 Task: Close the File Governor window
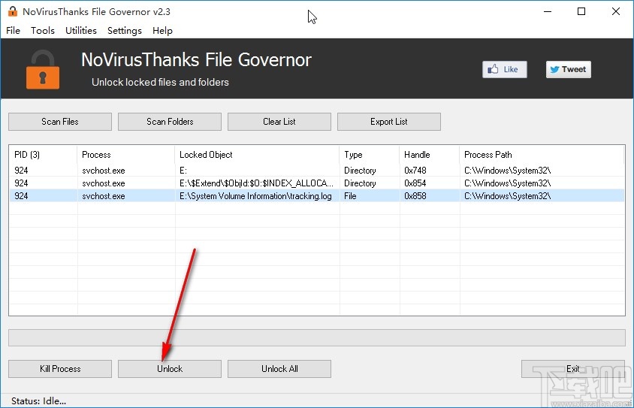616,11
